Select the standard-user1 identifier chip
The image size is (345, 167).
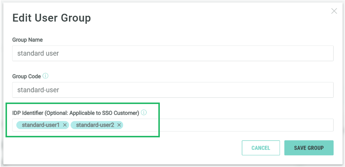click(40, 125)
